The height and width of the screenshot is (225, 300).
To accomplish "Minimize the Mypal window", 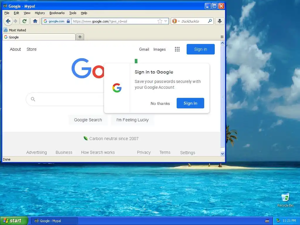I will click(208, 6).
